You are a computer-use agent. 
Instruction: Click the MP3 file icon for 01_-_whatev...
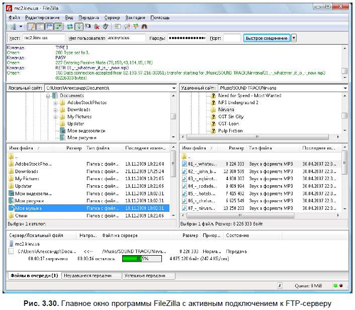pyautogui.click(x=184, y=164)
